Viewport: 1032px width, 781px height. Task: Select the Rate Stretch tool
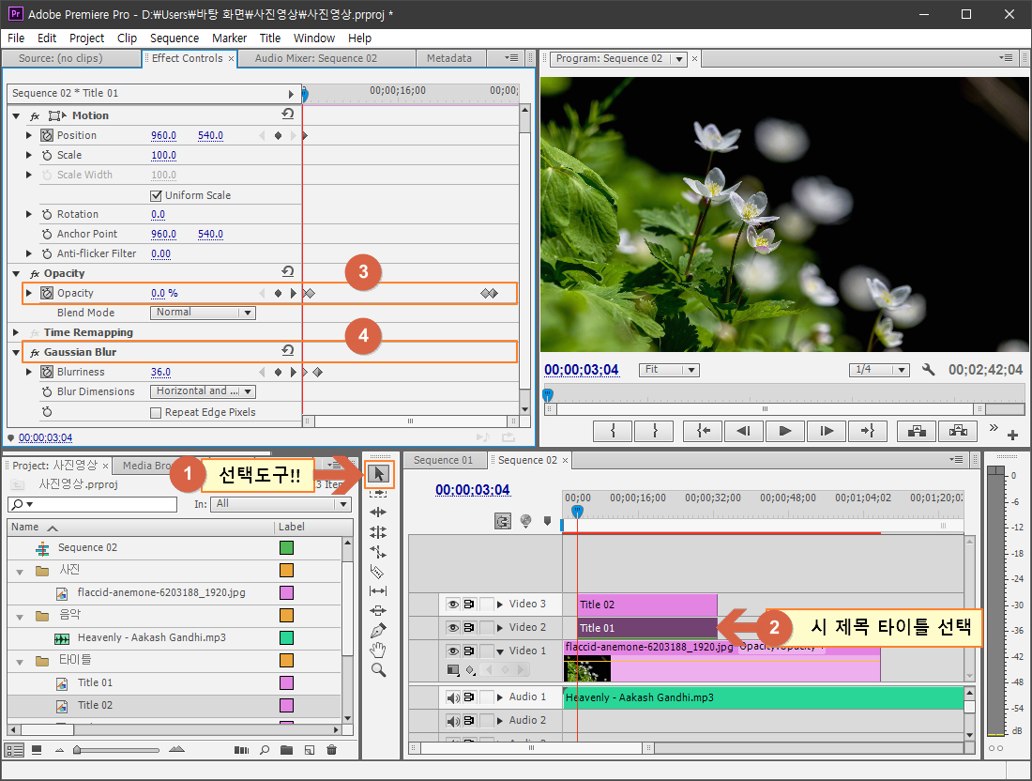point(378,552)
